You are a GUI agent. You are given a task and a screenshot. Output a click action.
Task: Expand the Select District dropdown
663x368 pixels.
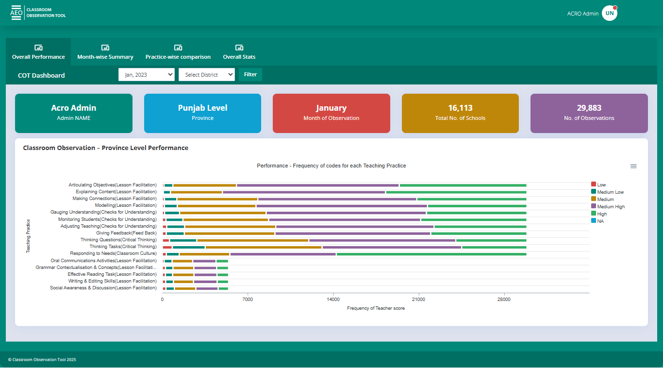pyautogui.click(x=207, y=75)
